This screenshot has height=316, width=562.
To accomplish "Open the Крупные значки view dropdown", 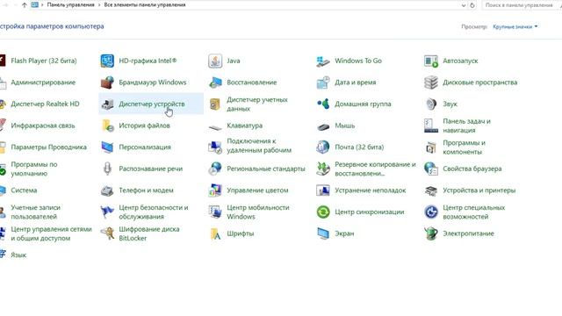I will click(x=515, y=27).
